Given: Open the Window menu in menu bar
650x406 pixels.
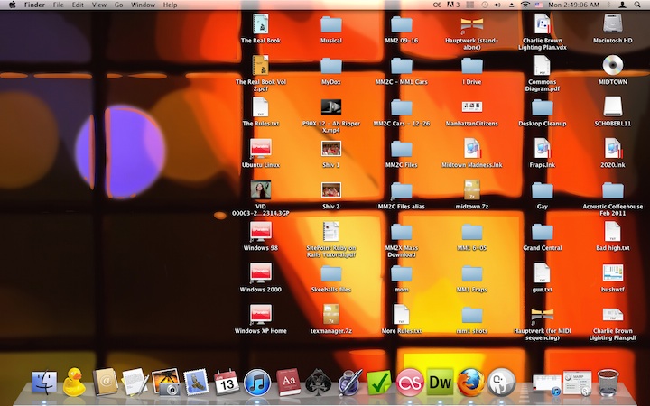Looking at the screenshot, I should (143, 5).
